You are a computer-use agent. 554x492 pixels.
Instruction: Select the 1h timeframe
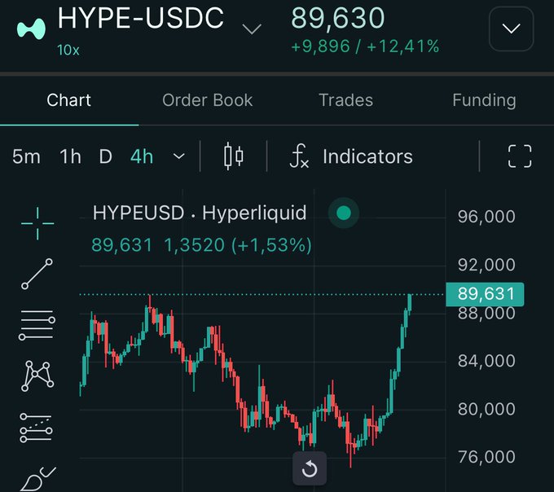click(x=70, y=156)
